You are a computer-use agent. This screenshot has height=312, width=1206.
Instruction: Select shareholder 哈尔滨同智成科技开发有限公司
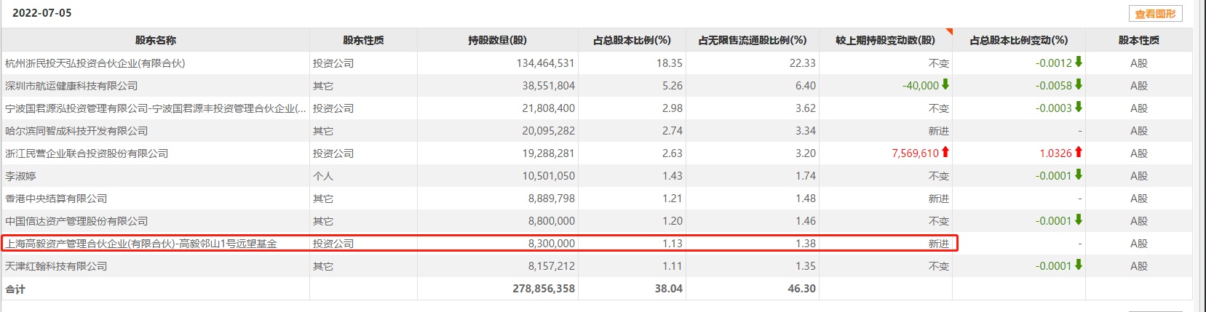[76, 131]
